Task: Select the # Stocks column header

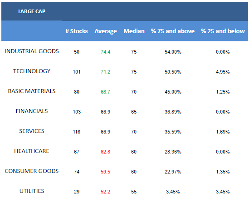Action: point(77,31)
